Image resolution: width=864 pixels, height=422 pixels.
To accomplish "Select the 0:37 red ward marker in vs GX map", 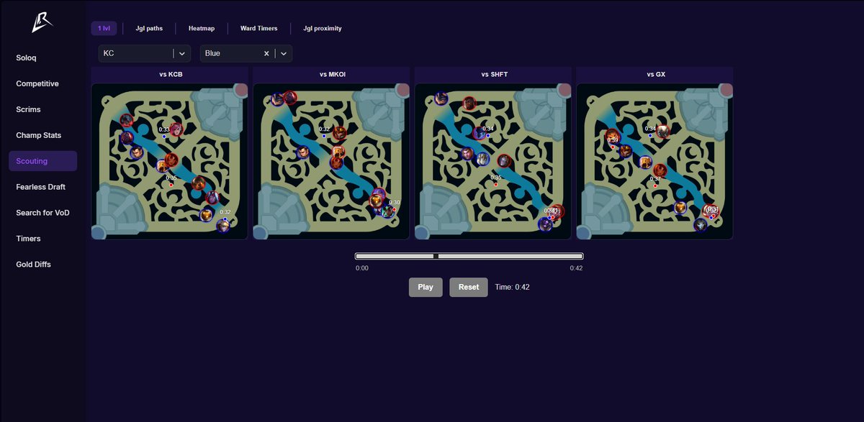I will point(655,185).
